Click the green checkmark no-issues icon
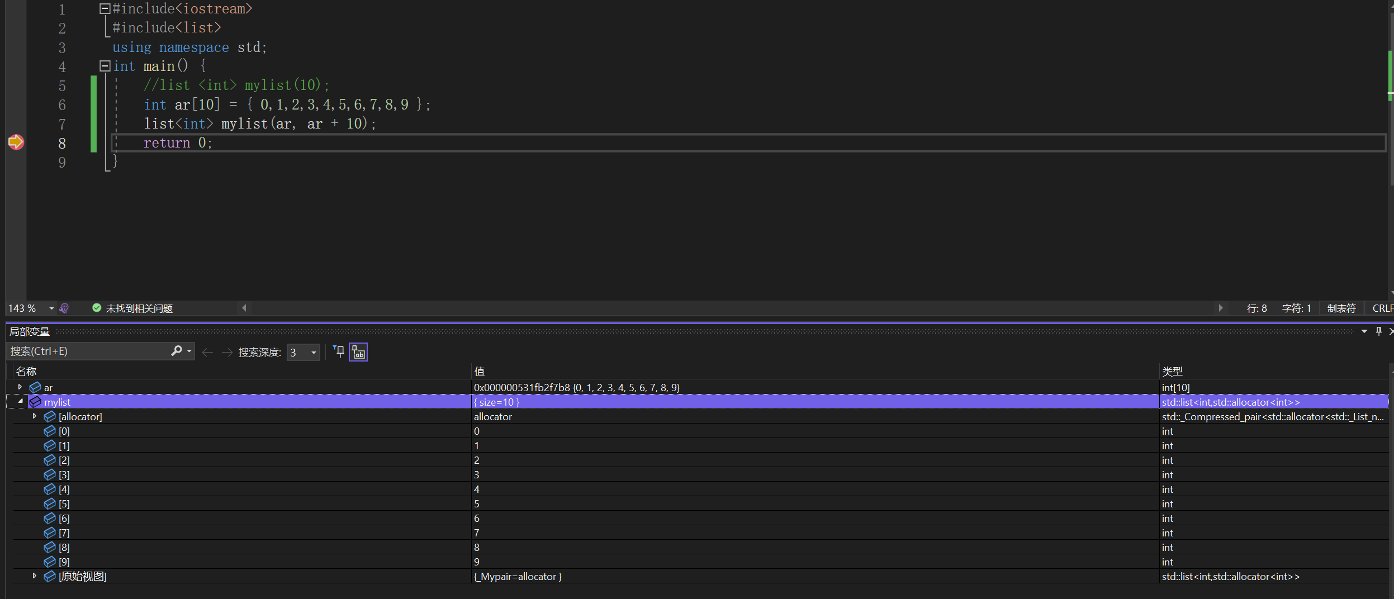This screenshot has height=599, width=1394. click(97, 308)
